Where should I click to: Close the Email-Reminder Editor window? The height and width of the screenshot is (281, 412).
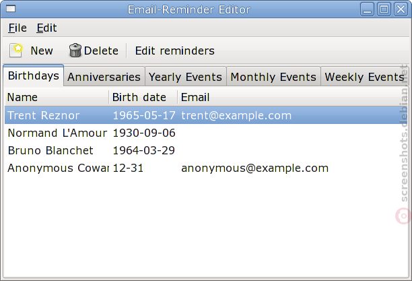point(400,9)
